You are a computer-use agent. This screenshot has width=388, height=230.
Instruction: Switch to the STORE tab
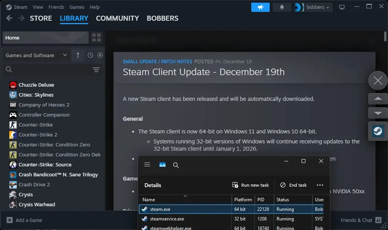(x=41, y=18)
